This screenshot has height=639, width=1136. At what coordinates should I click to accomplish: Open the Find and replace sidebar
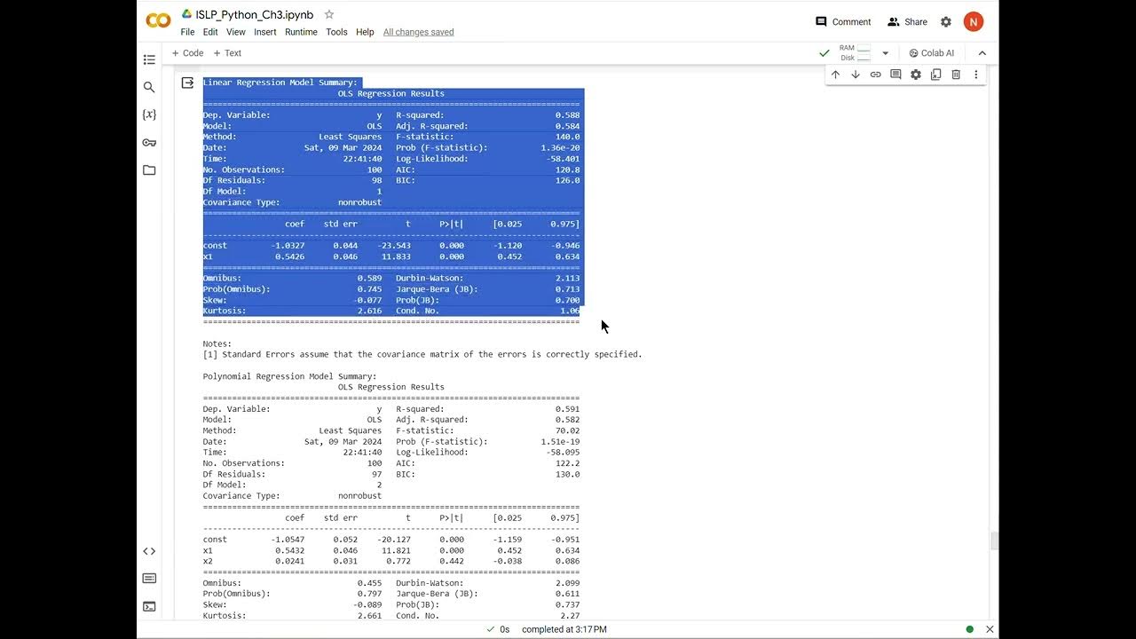click(149, 87)
